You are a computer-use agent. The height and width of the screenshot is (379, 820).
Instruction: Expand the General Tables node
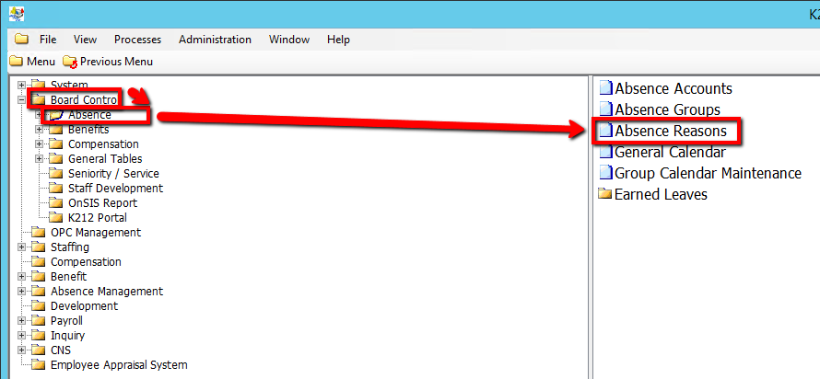tap(40, 159)
